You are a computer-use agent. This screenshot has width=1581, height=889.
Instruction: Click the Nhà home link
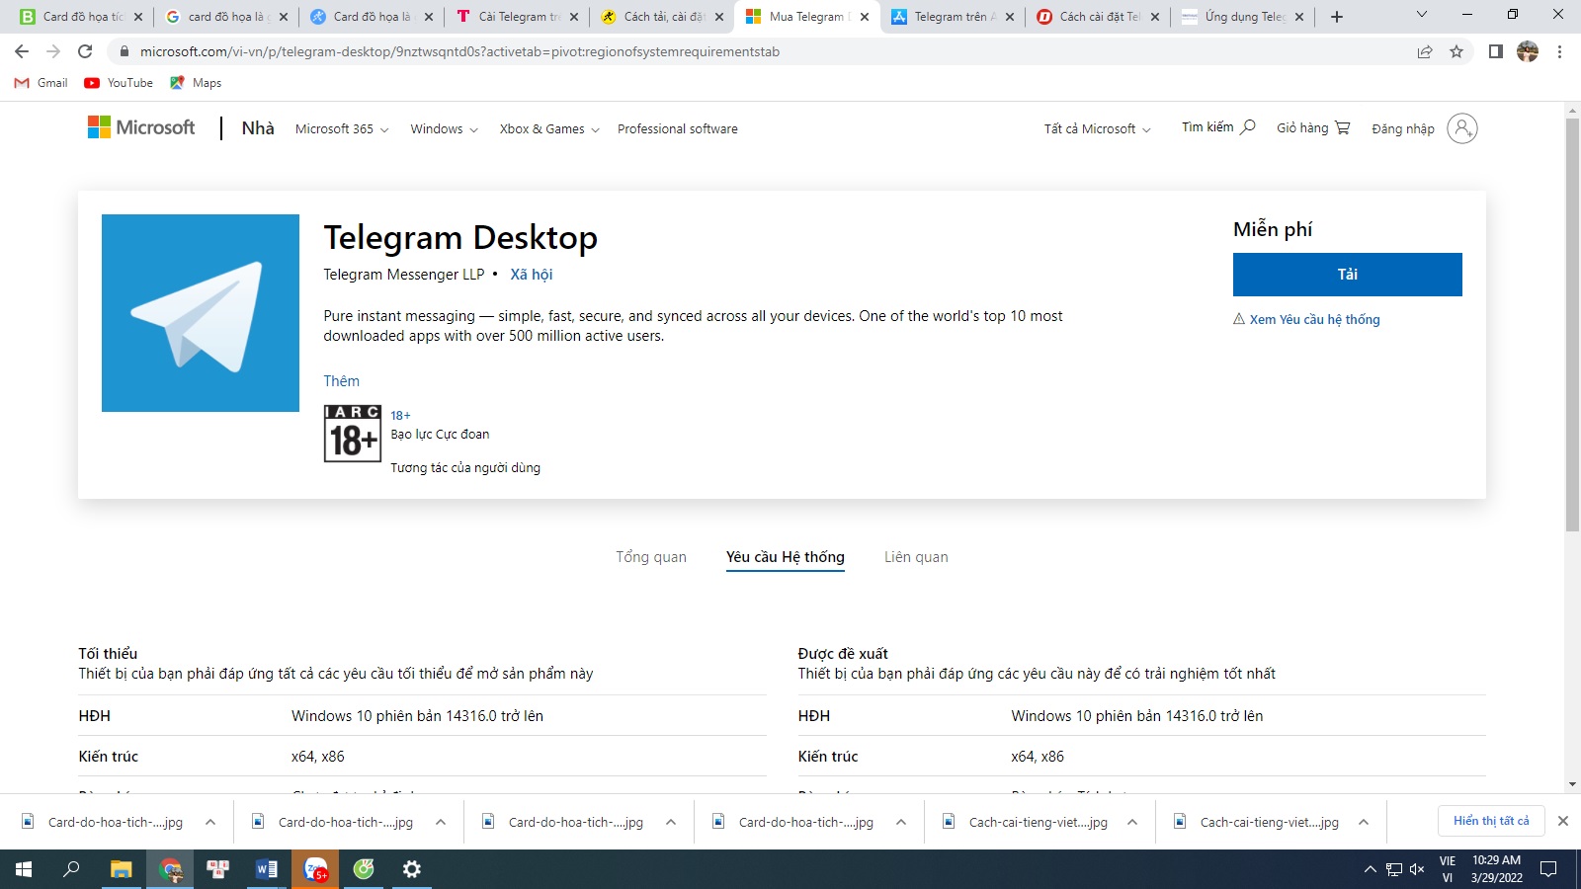[258, 128]
